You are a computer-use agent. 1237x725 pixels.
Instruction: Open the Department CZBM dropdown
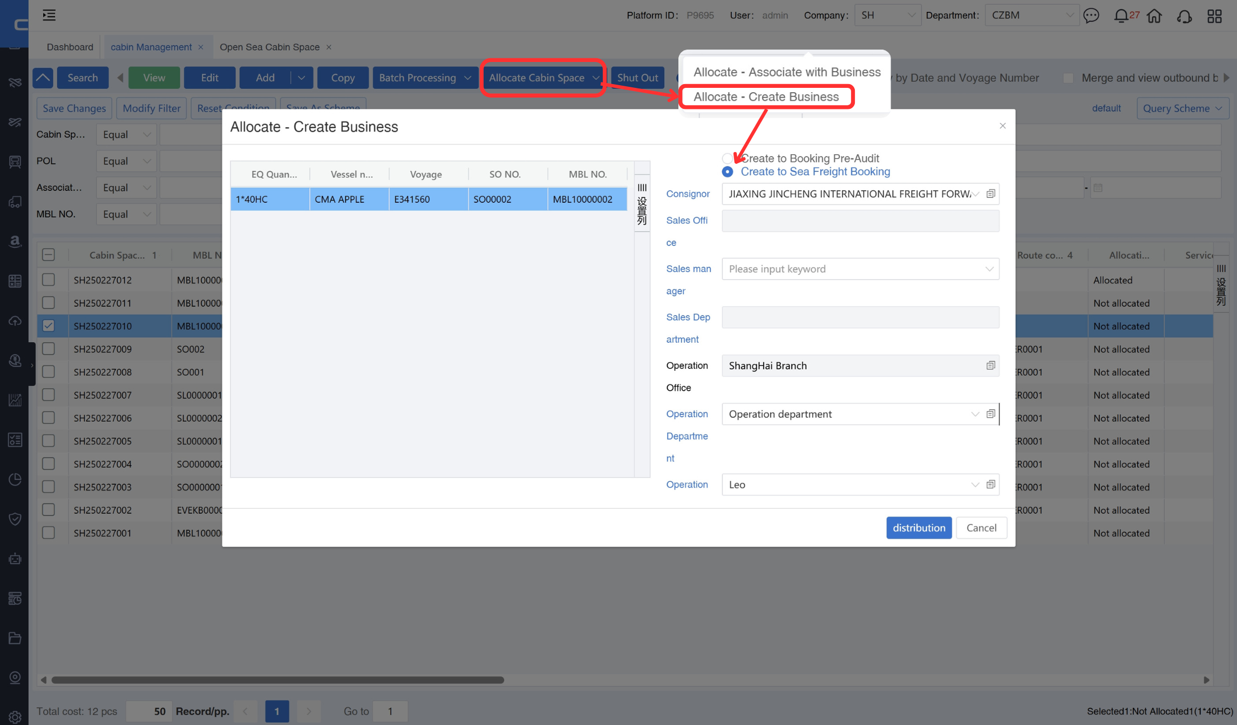click(x=1032, y=15)
